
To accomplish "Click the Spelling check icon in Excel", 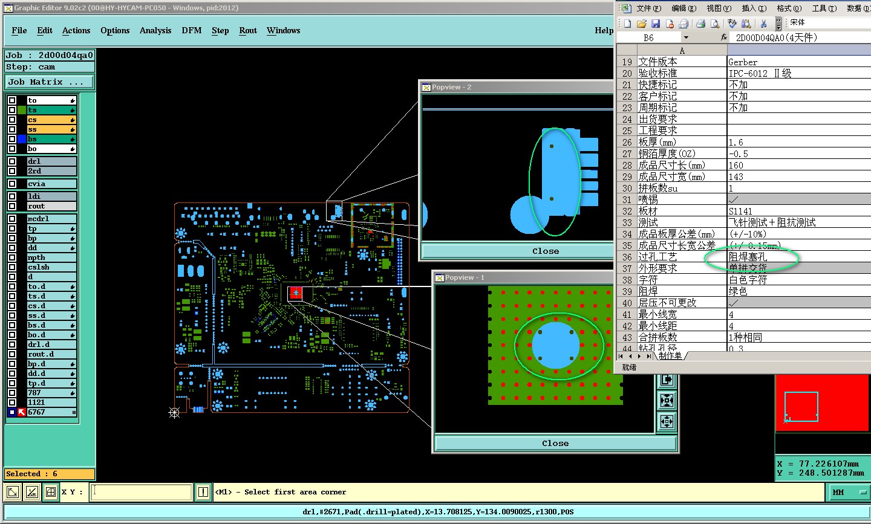I will 732,24.
